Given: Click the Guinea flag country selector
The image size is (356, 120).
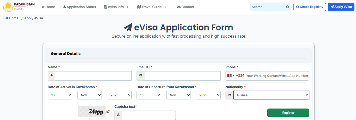Looking at the screenshot, I should pyautogui.click(x=231, y=76).
